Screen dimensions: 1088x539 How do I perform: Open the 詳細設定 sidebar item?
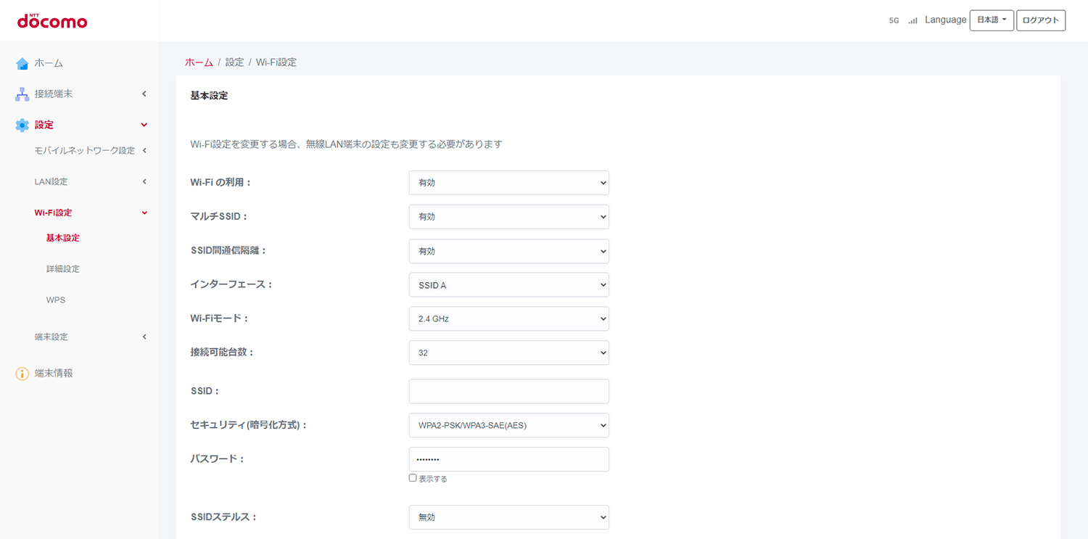[63, 269]
